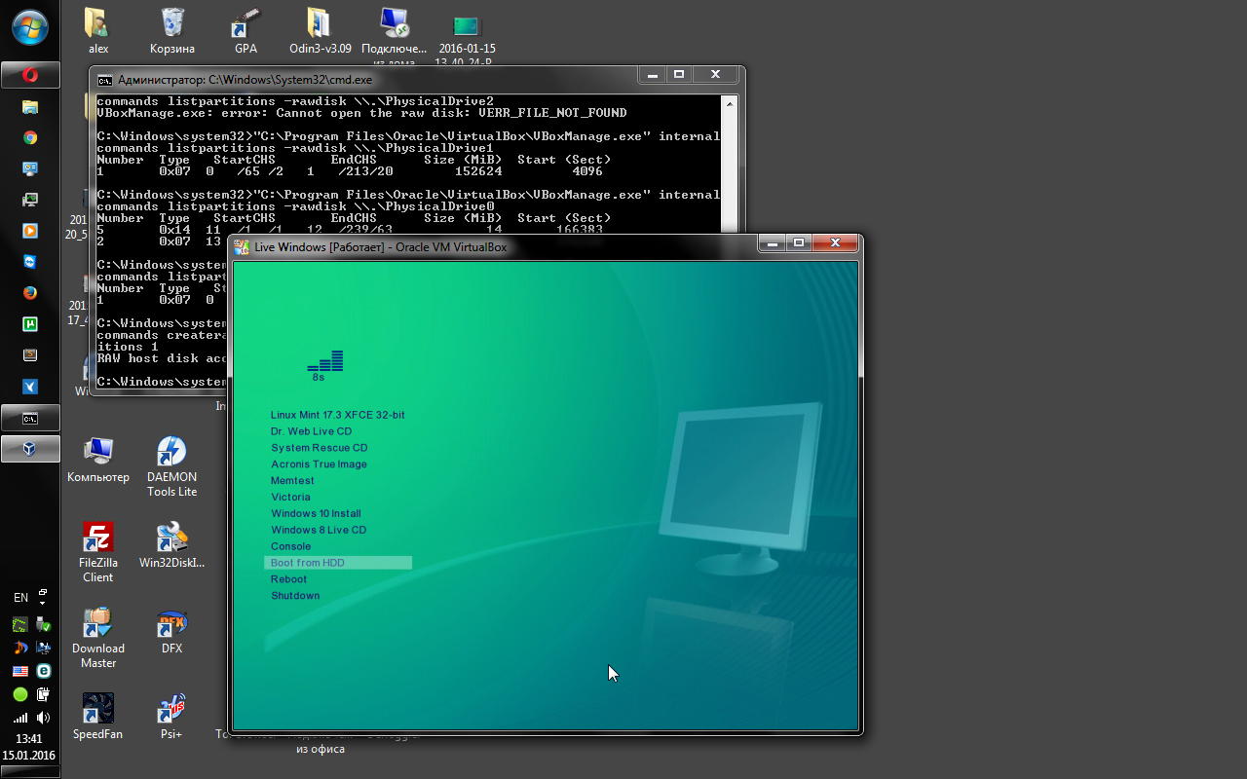Click the safely remove hardware tray icon
1247x779 pixels.
43,624
